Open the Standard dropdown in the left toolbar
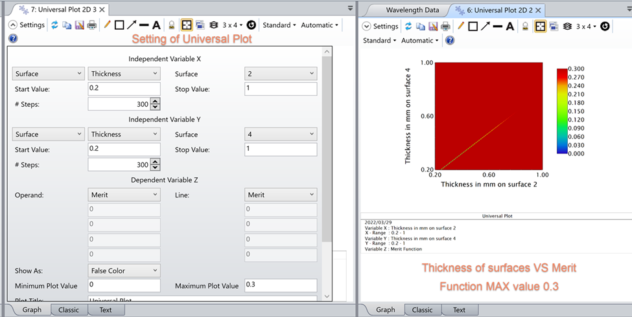Screen dimensions: 632x317 click(x=279, y=25)
